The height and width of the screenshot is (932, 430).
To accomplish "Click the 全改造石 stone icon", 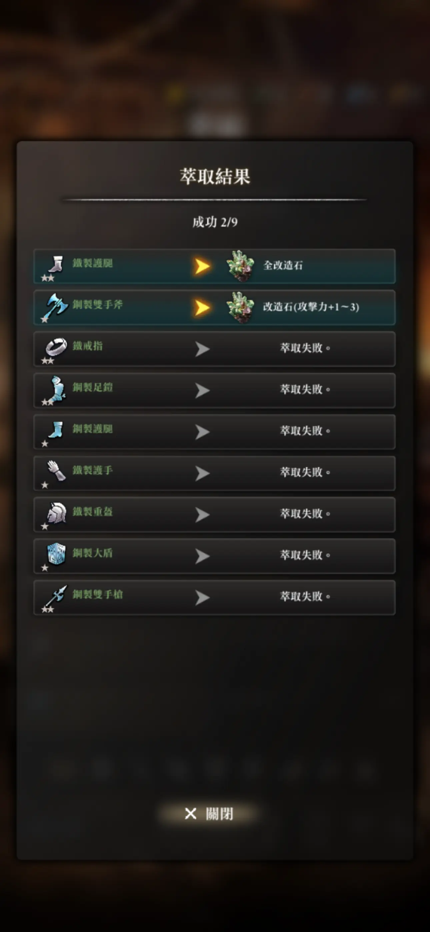I will [x=240, y=266].
